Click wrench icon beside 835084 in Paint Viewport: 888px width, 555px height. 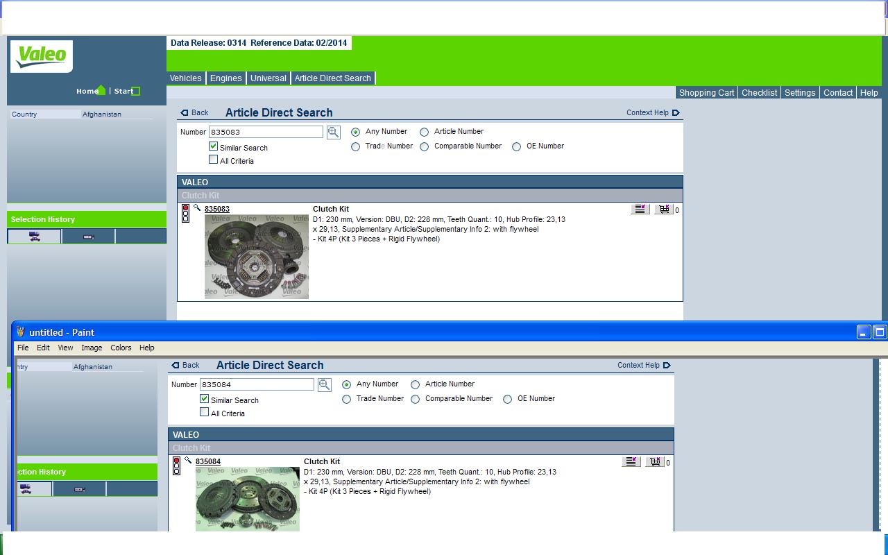188,460
